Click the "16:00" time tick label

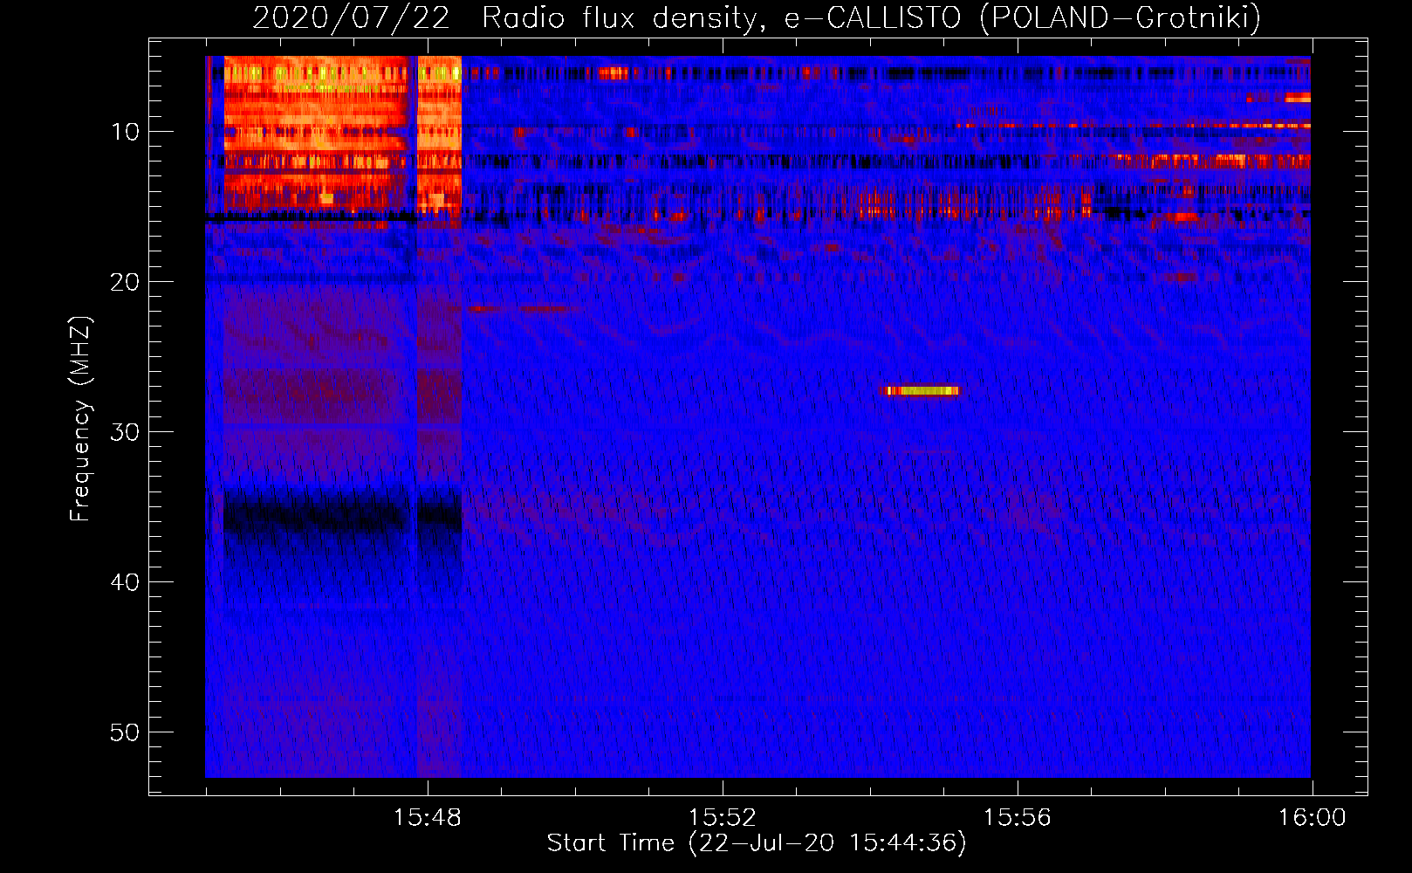pyautogui.click(x=1312, y=818)
